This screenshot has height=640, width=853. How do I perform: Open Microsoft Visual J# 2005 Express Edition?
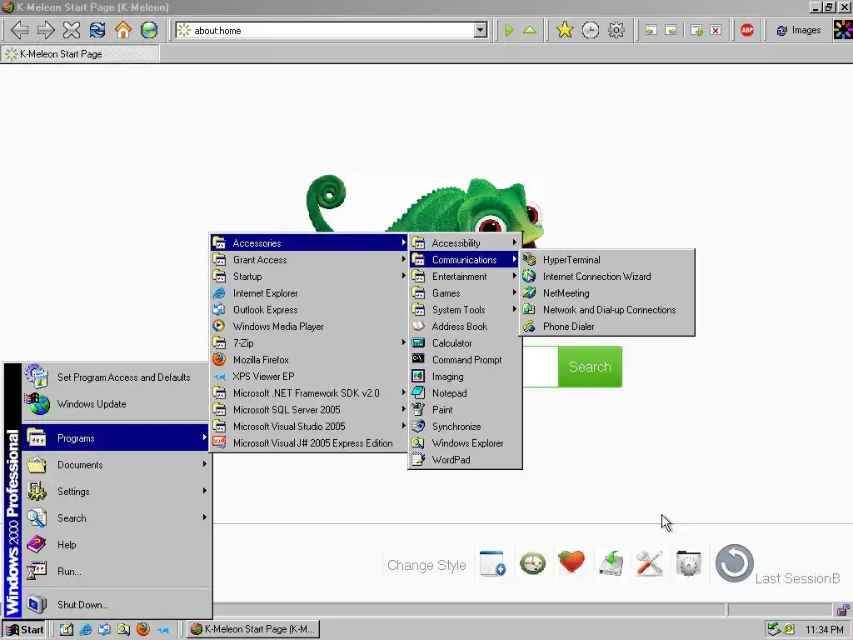click(309, 443)
